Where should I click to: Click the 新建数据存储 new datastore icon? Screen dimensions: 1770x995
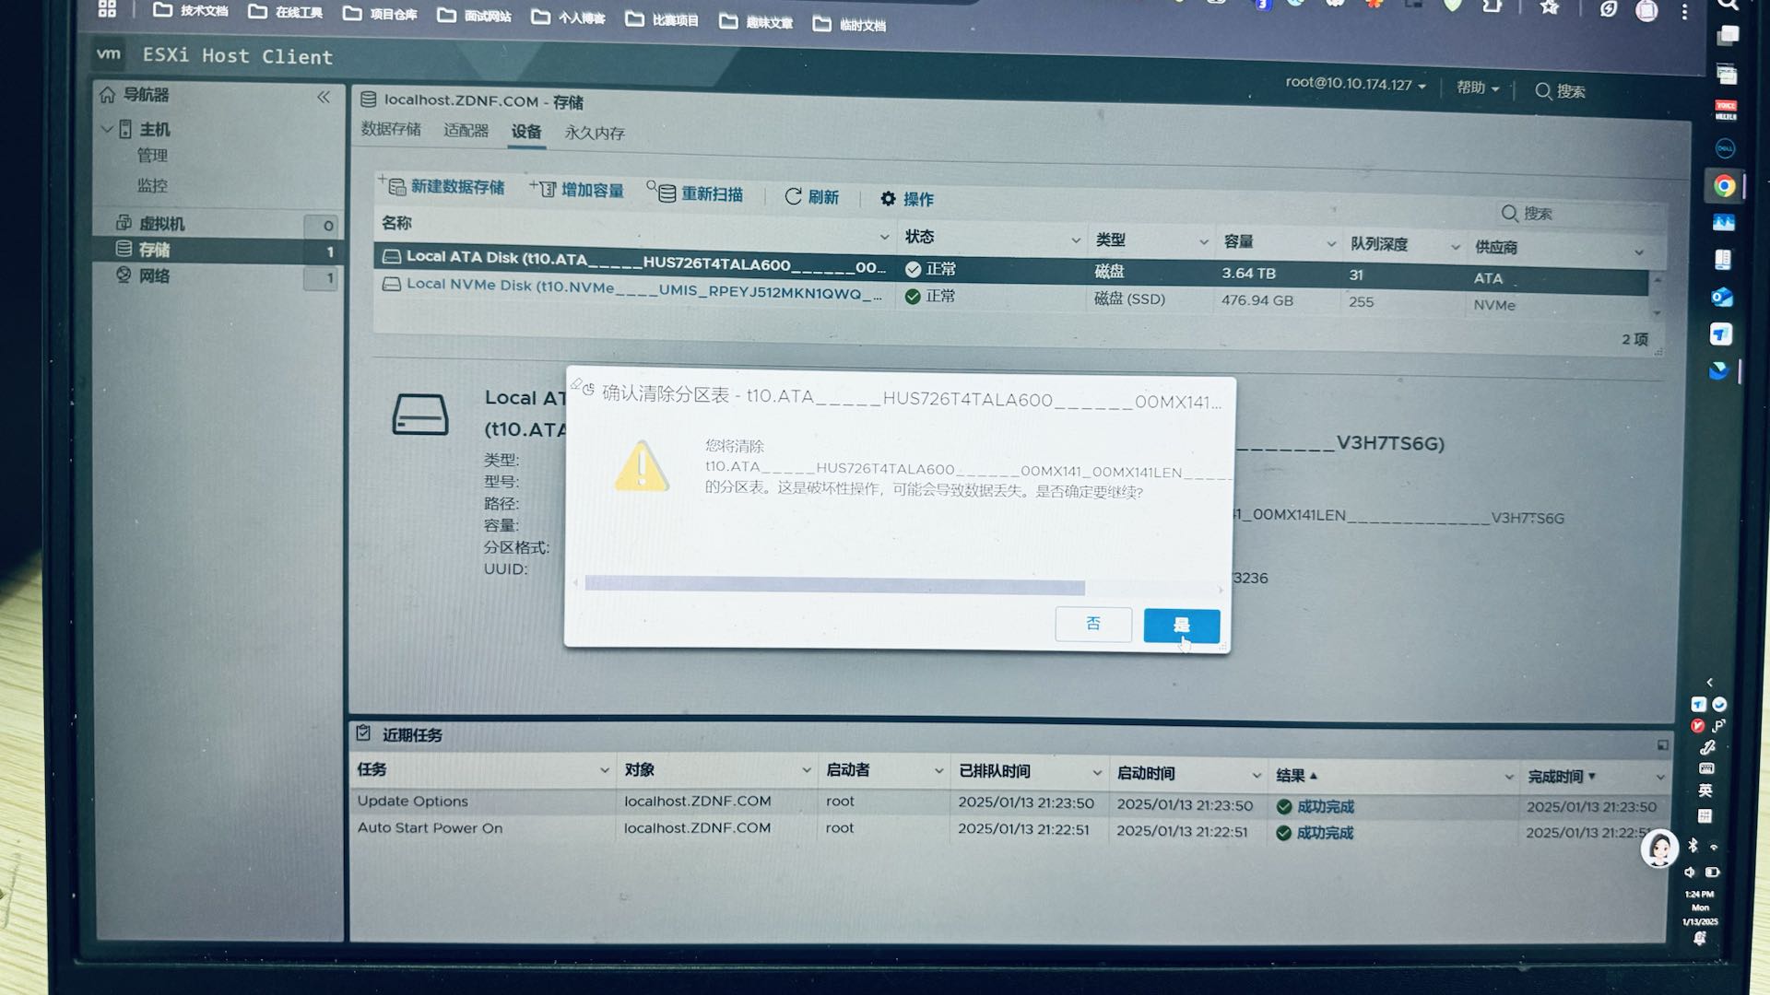[x=395, y=187]
